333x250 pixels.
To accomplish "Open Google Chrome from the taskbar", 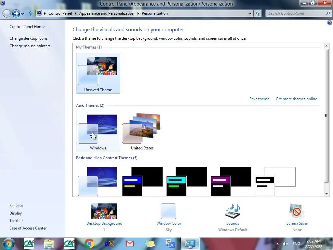I will [89, 243].
